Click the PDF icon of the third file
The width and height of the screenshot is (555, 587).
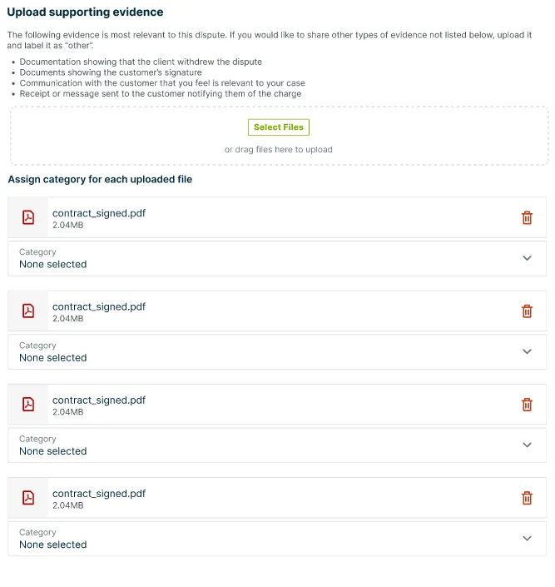tap(28, 405)
